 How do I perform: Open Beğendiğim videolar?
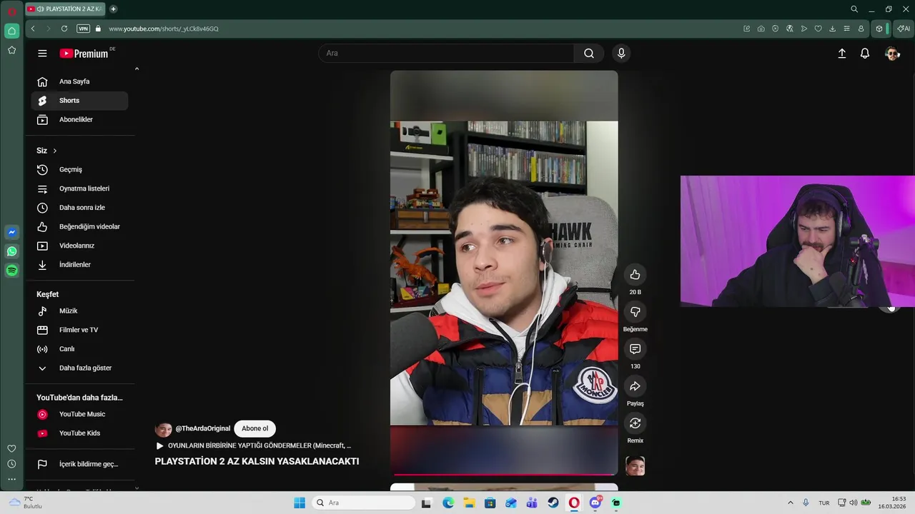point(79,227)
